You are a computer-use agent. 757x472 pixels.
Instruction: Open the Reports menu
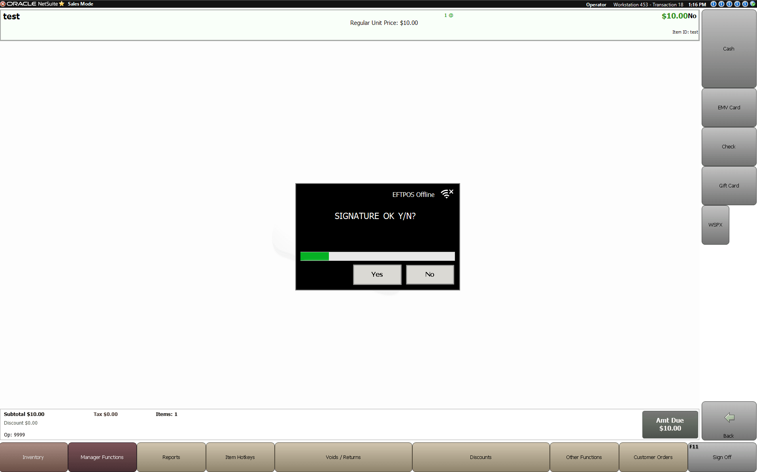(171, 457)
